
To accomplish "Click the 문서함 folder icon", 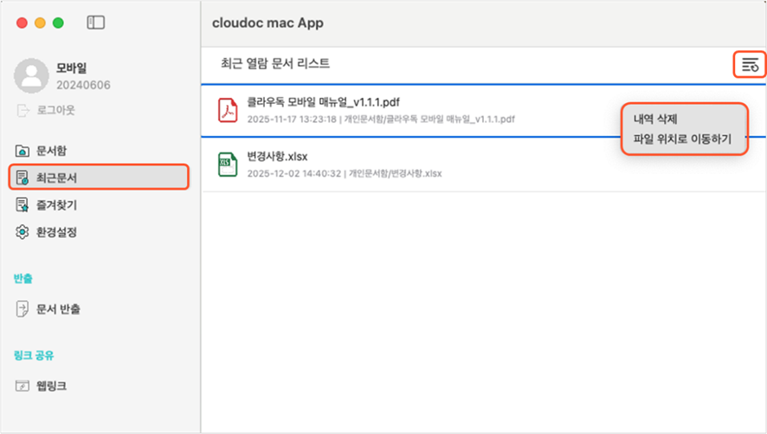I will [23, 151].
